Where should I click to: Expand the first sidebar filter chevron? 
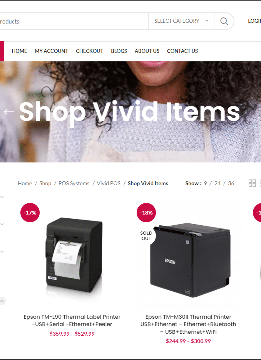click(2, 197)
